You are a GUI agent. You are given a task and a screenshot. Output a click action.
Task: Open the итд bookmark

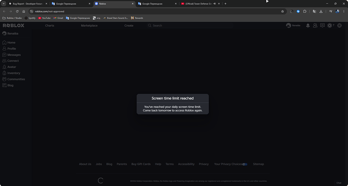[96, 18]
